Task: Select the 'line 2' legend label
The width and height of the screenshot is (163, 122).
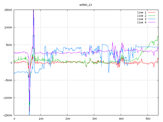Action: pos(142,16)
